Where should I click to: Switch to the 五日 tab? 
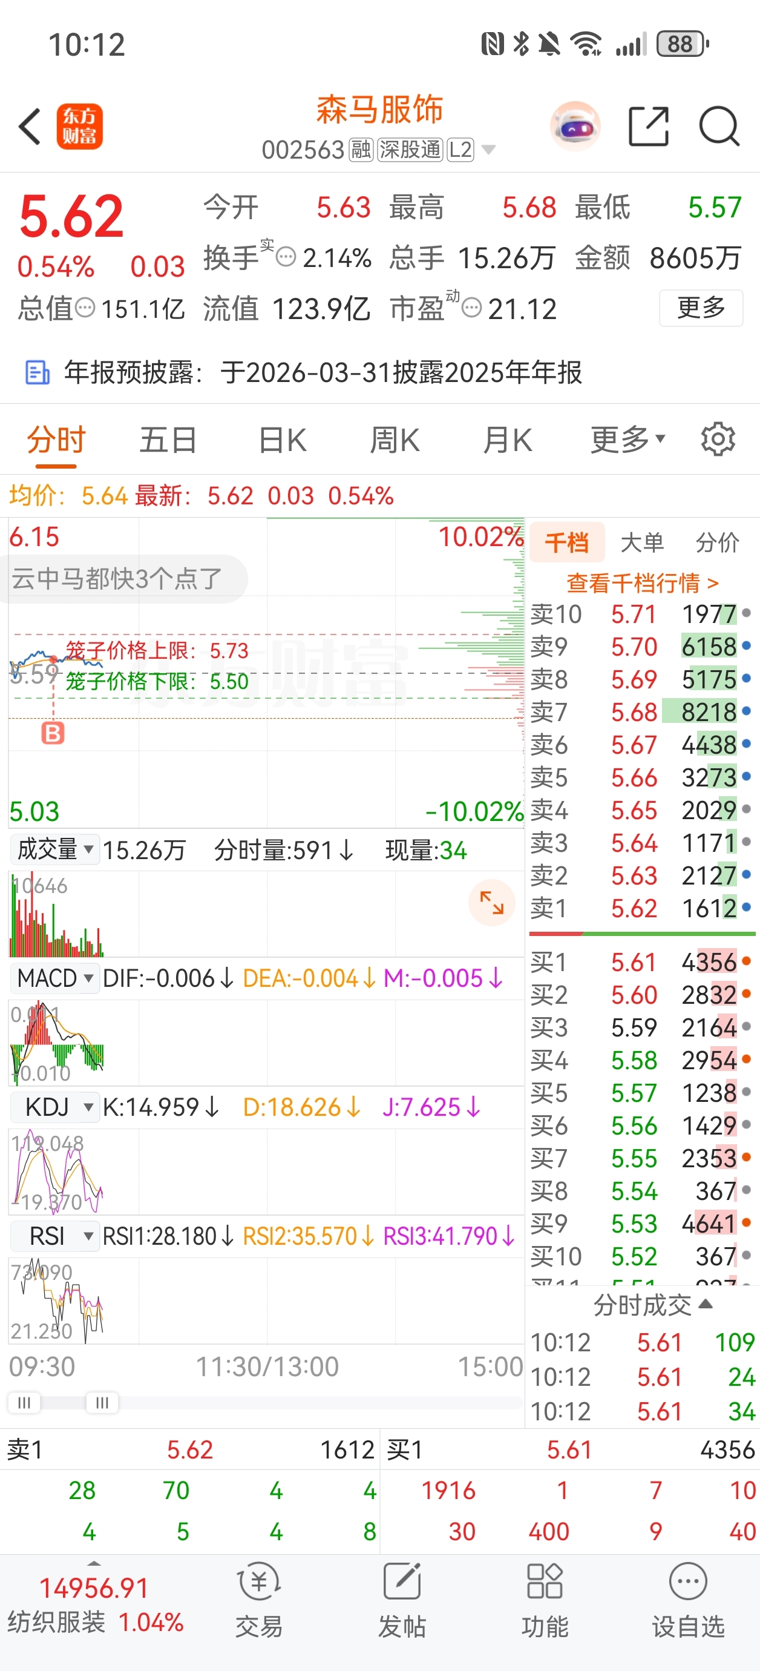tap(169, 440)
